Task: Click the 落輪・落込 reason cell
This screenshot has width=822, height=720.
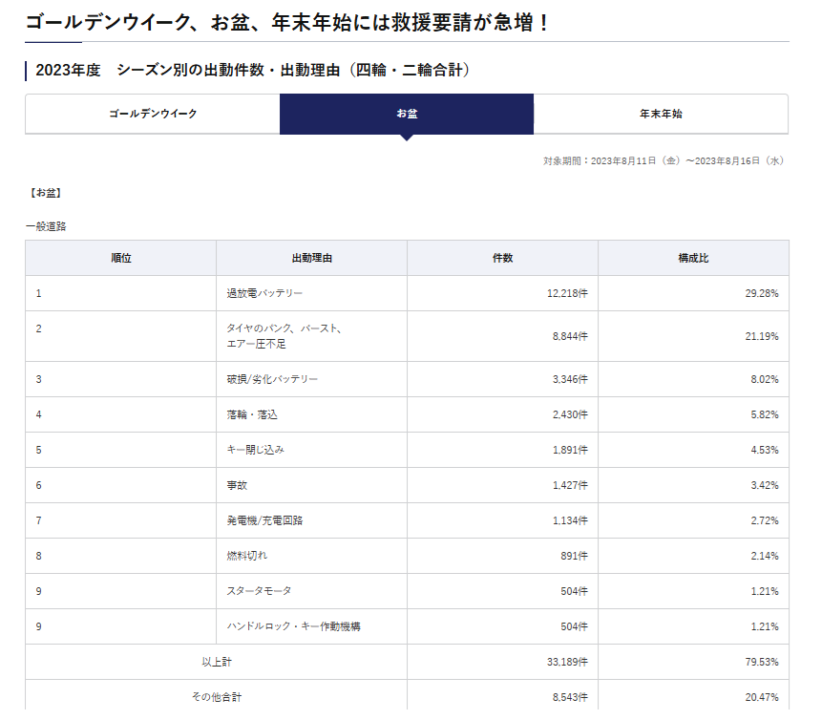Action: tap(252, 414)
